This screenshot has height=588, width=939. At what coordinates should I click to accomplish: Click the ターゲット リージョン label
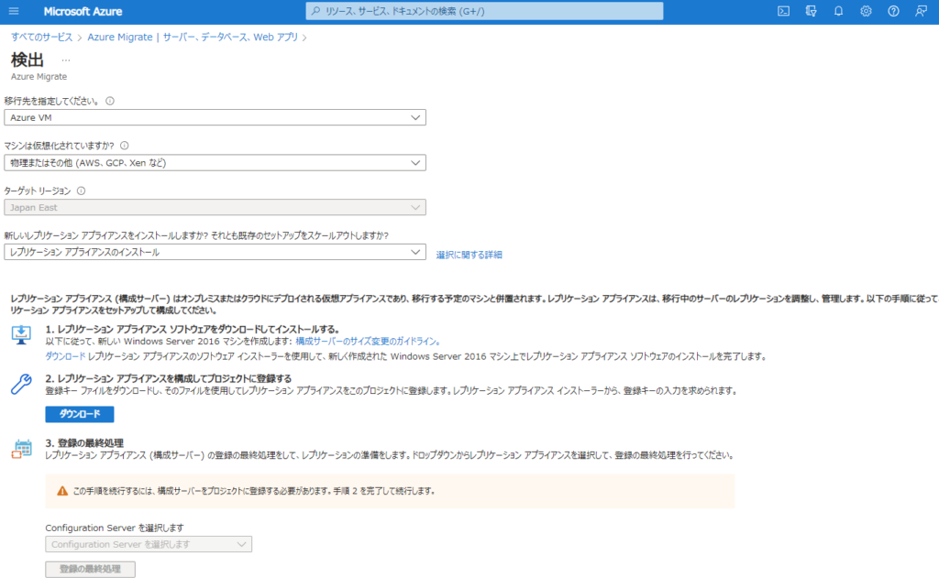click(38, 191)
